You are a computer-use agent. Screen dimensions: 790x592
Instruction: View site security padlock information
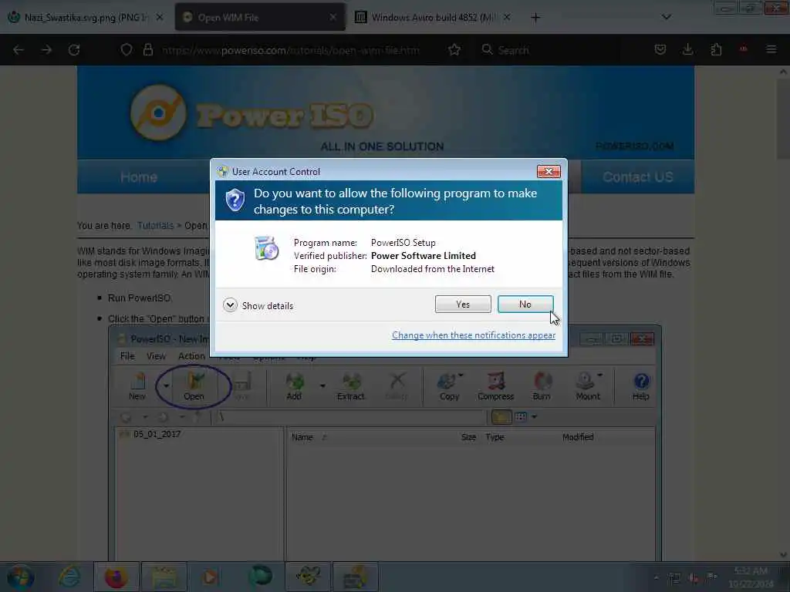pos(147,50)
